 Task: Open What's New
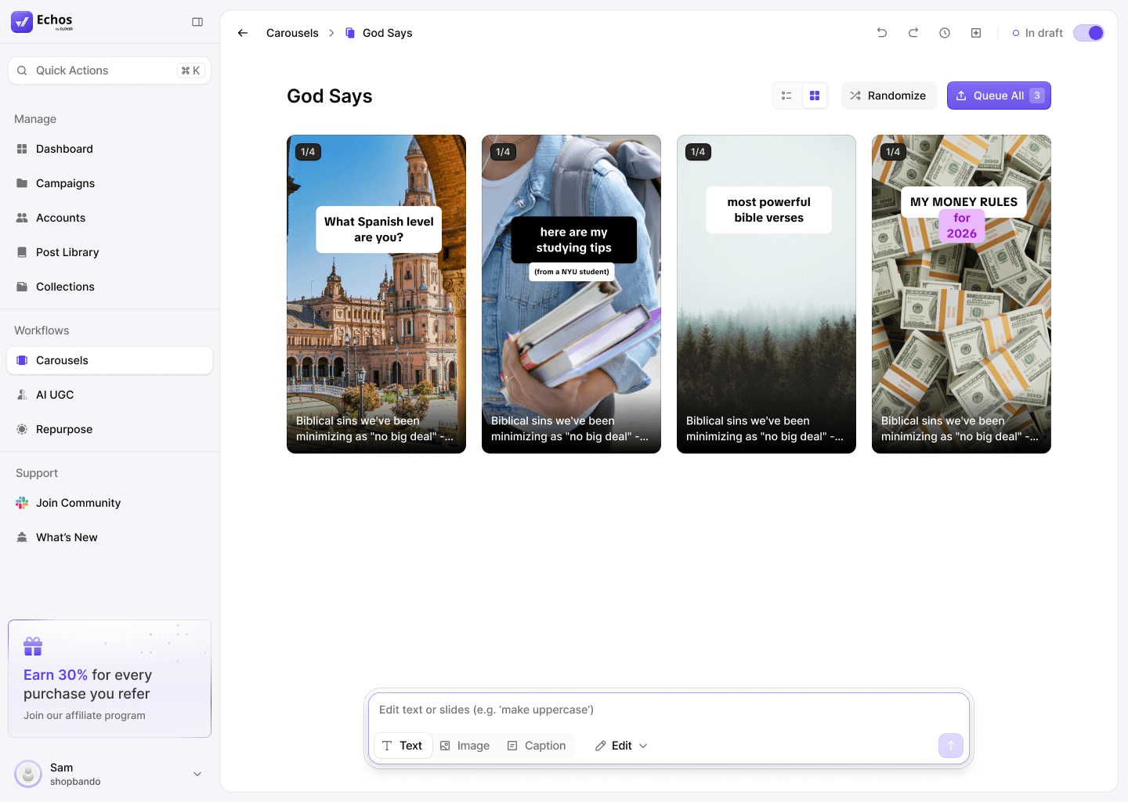point(110,537)
